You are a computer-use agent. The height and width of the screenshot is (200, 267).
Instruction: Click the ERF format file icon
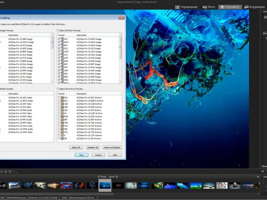click(62, 64)
